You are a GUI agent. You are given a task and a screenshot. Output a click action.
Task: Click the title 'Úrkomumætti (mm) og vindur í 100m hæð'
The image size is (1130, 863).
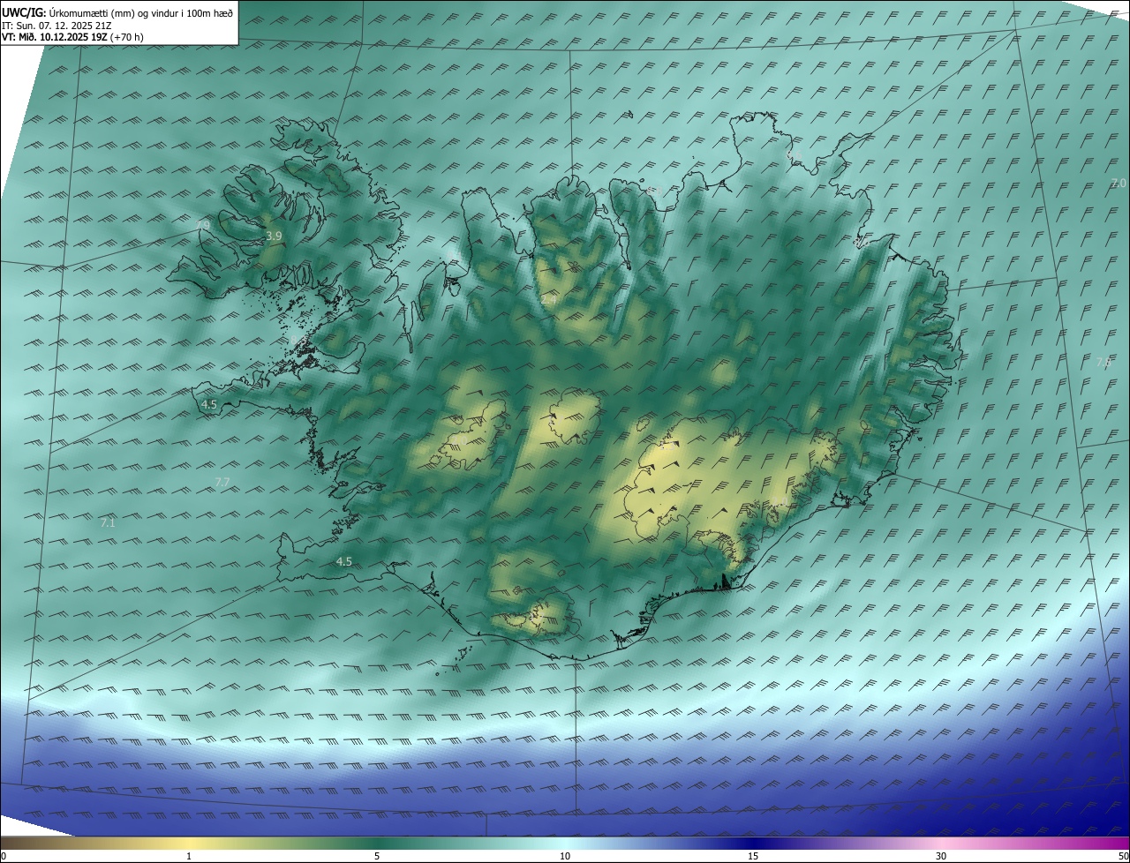[141, 12]
